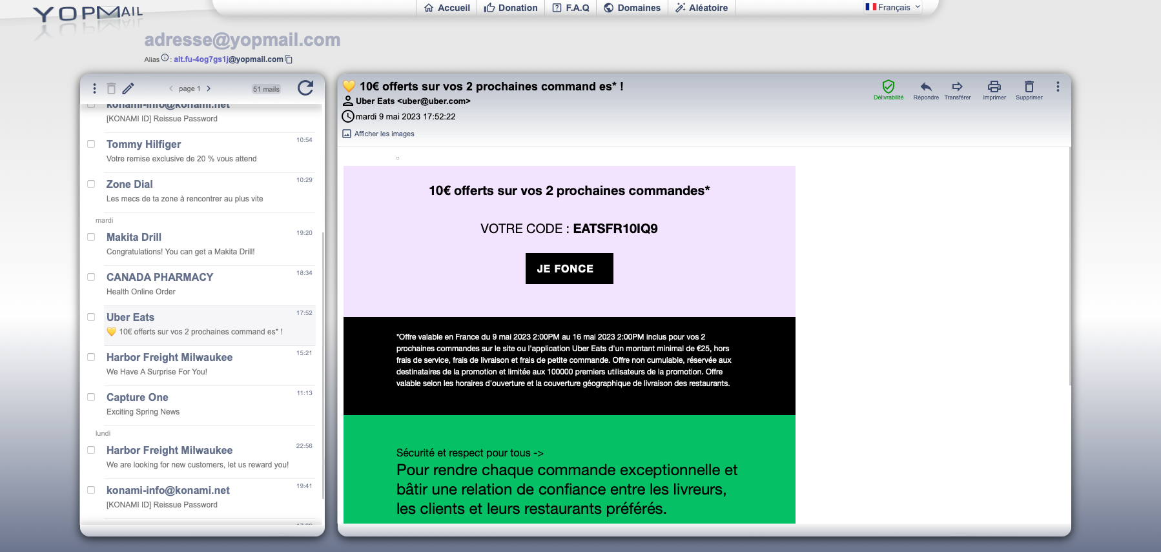Refresh the inbox with circular arrow

point(305,88)
